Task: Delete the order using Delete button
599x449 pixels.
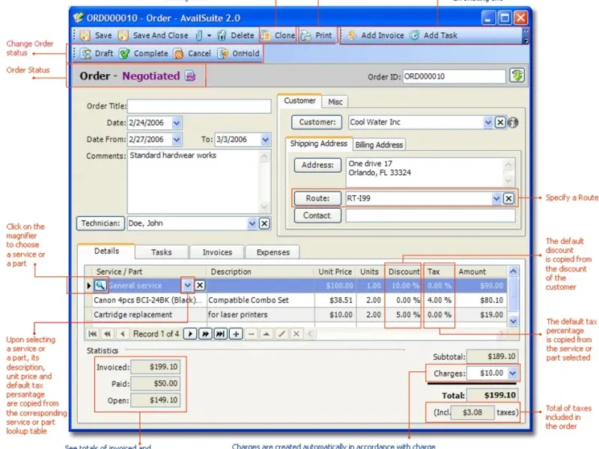Action: (235, 35)
